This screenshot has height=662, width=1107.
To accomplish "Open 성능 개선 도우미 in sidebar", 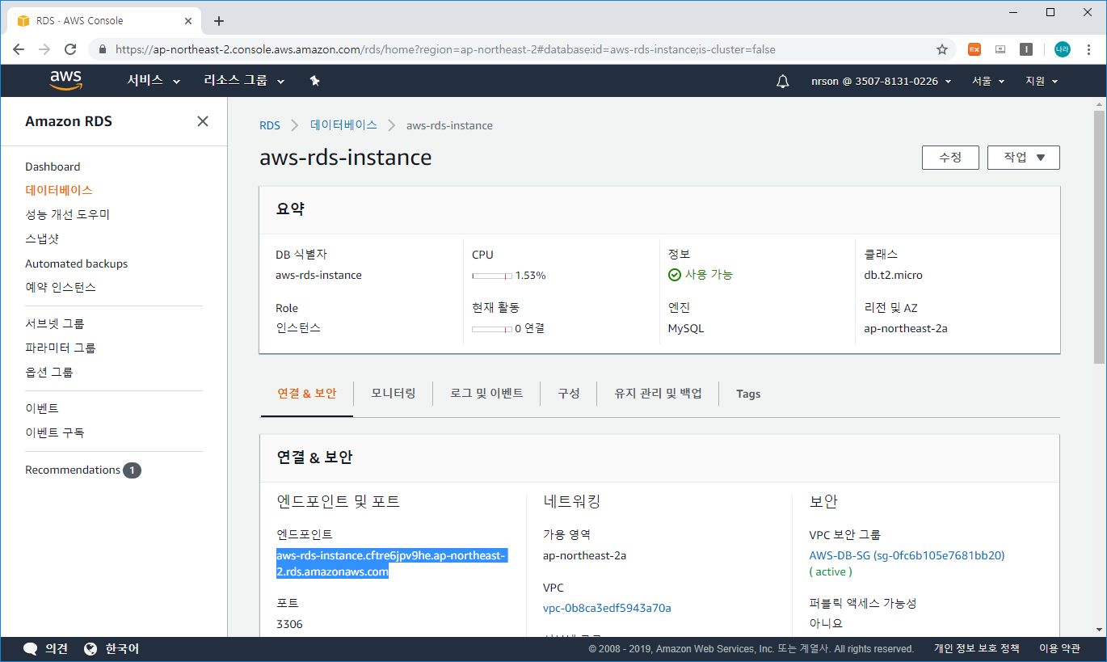I will point(67,214).
